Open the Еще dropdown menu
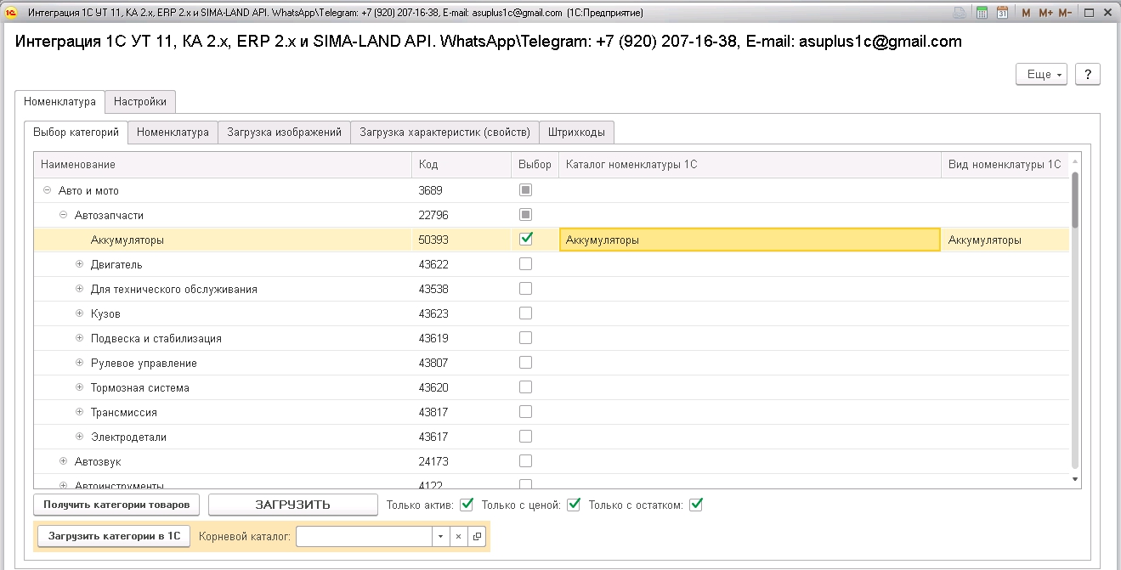This screenshot has height=570, width=1121. [1043, 75]
